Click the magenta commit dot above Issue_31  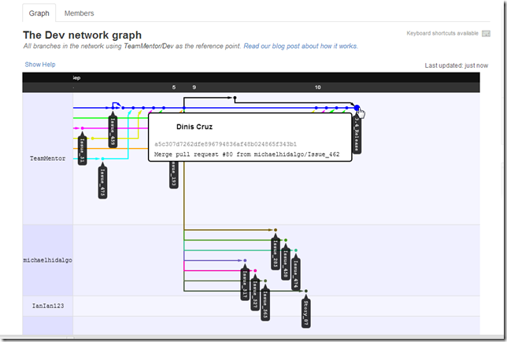pyautogui.click(x=83, y=128)
